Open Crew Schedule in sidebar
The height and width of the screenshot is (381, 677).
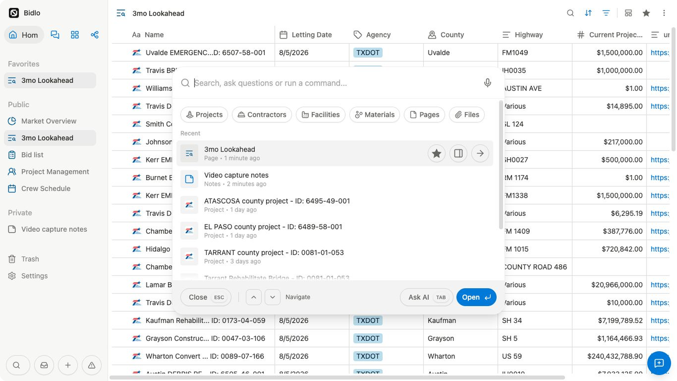point(50,189)
